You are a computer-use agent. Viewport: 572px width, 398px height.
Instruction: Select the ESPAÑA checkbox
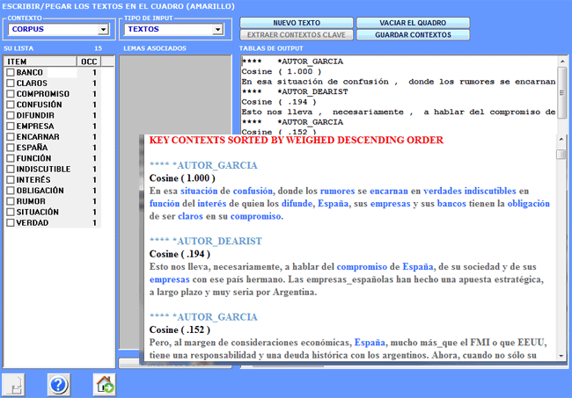[11, 148]
